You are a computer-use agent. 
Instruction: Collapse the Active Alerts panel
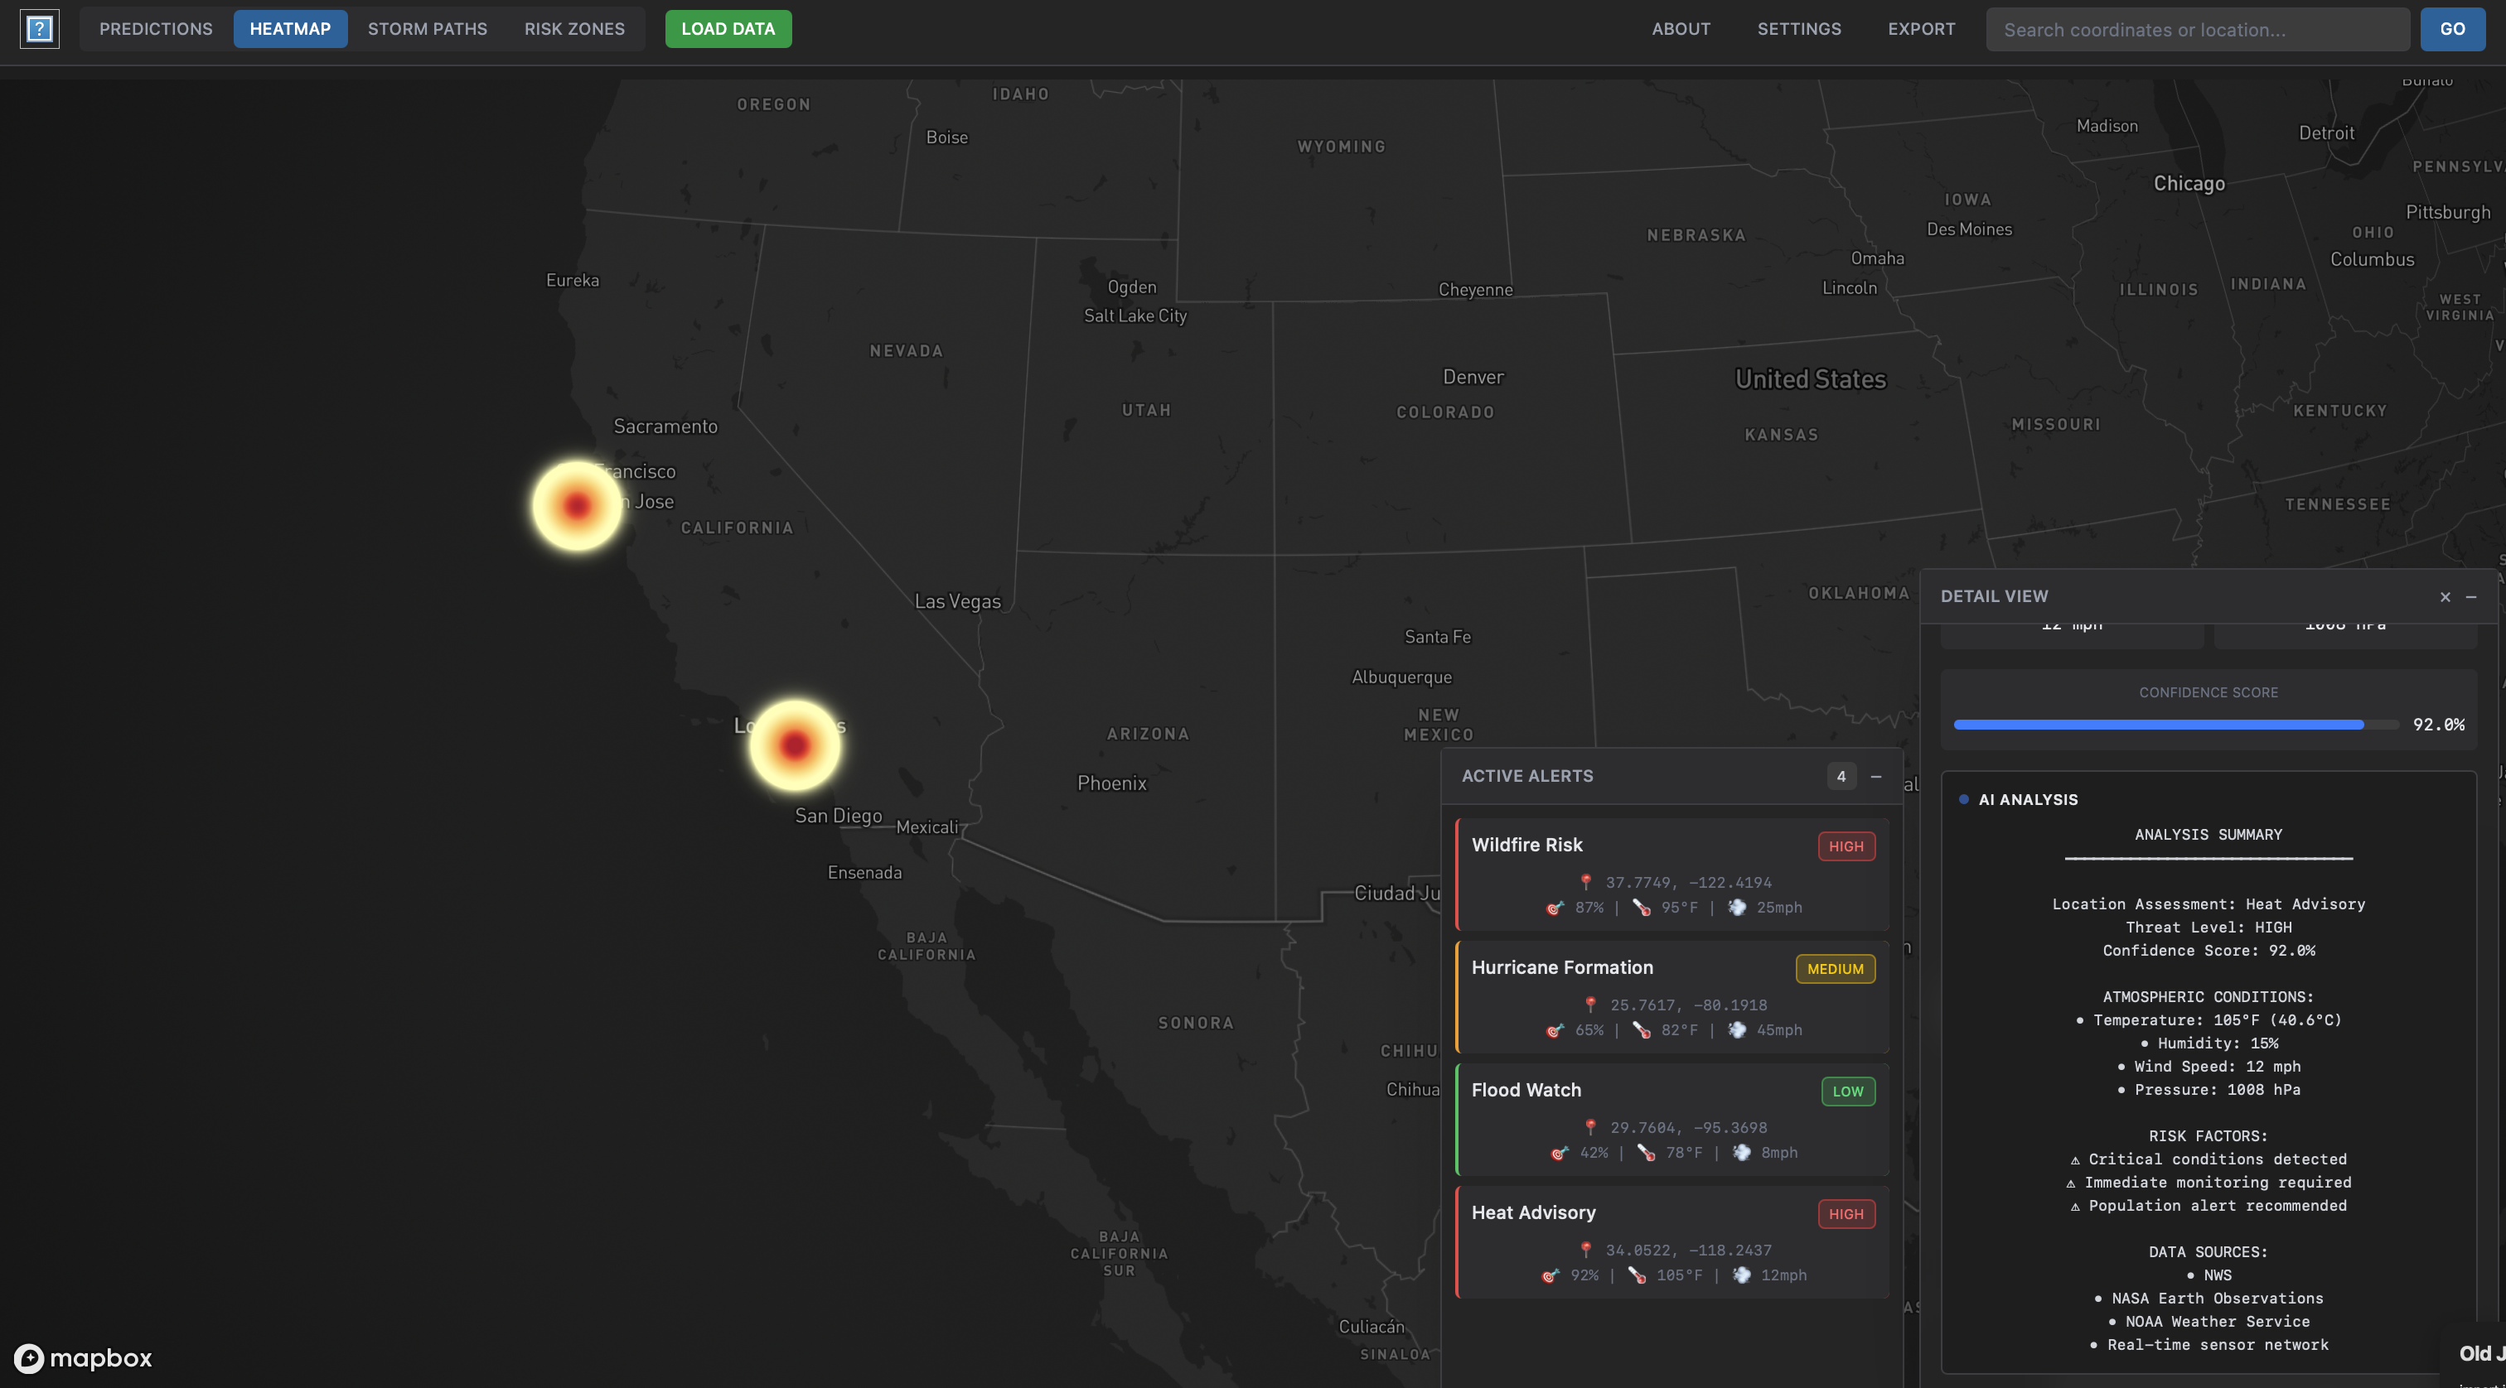tap(1875, 777)
